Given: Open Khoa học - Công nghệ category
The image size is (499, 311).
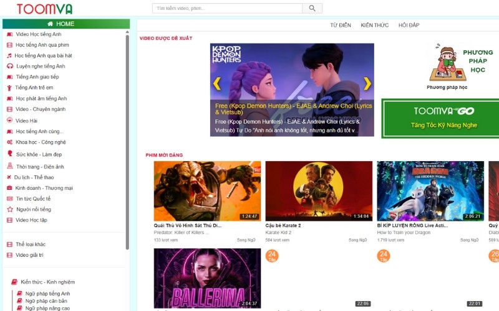Looking at the screenshot, I should (x=41, y=142).
